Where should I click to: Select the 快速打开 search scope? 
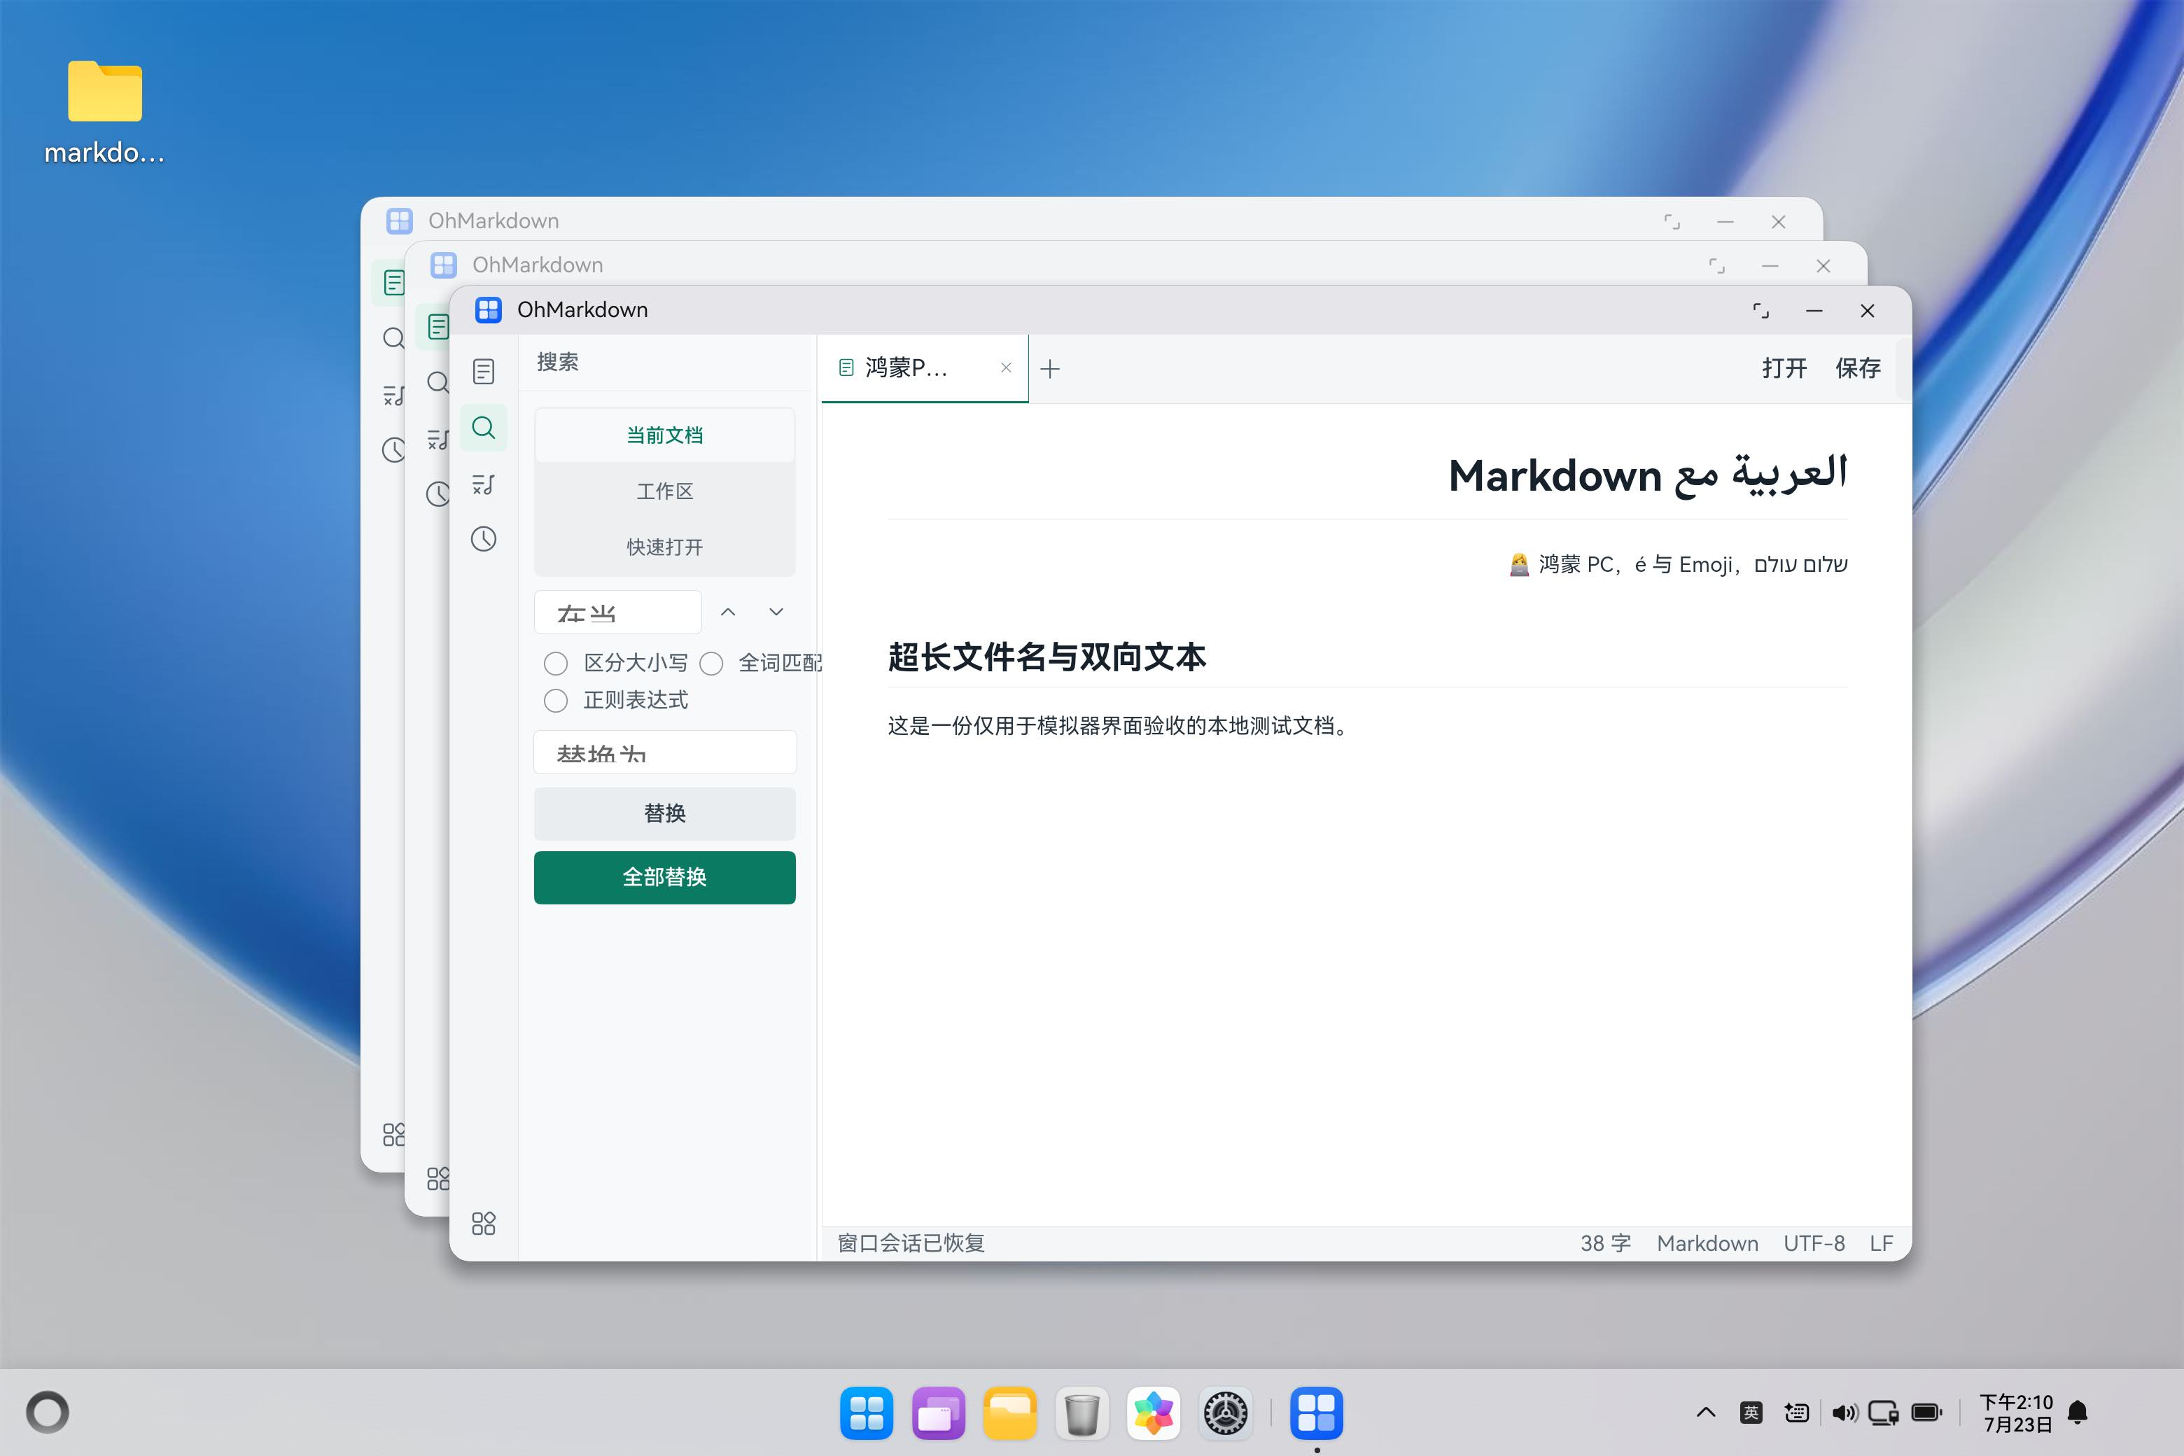click(665, 547)
